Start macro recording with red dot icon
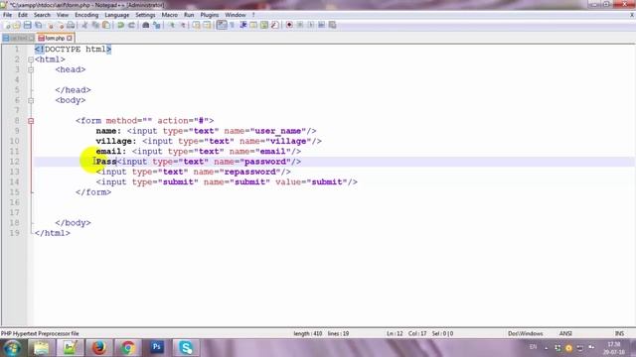The image size is (636, 357). pyautogui.click(x=289, y=25)
